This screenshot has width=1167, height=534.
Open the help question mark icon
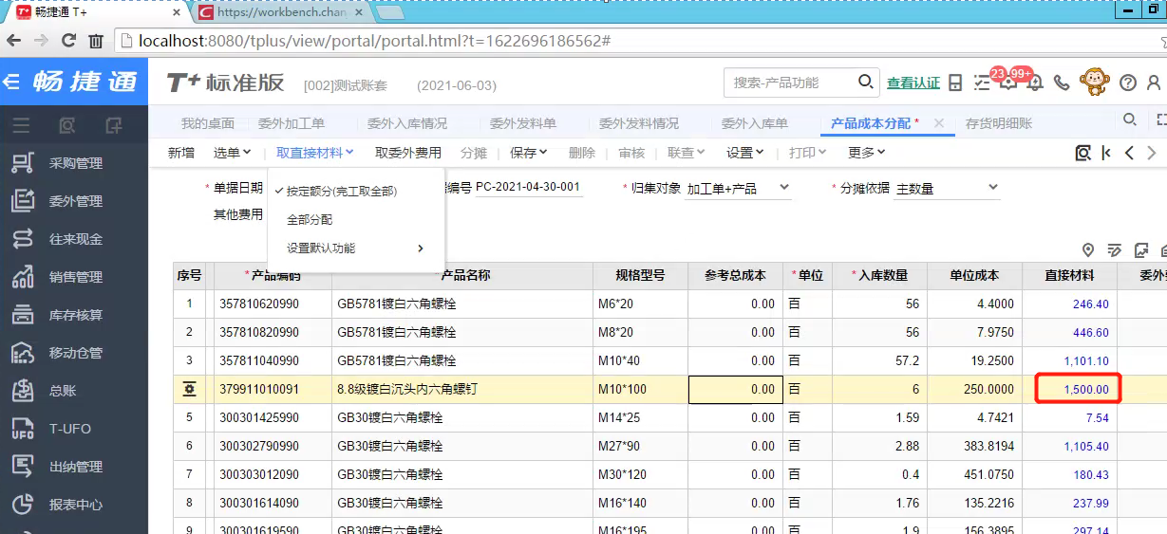pyautogui.click(x=1128, y=83)
